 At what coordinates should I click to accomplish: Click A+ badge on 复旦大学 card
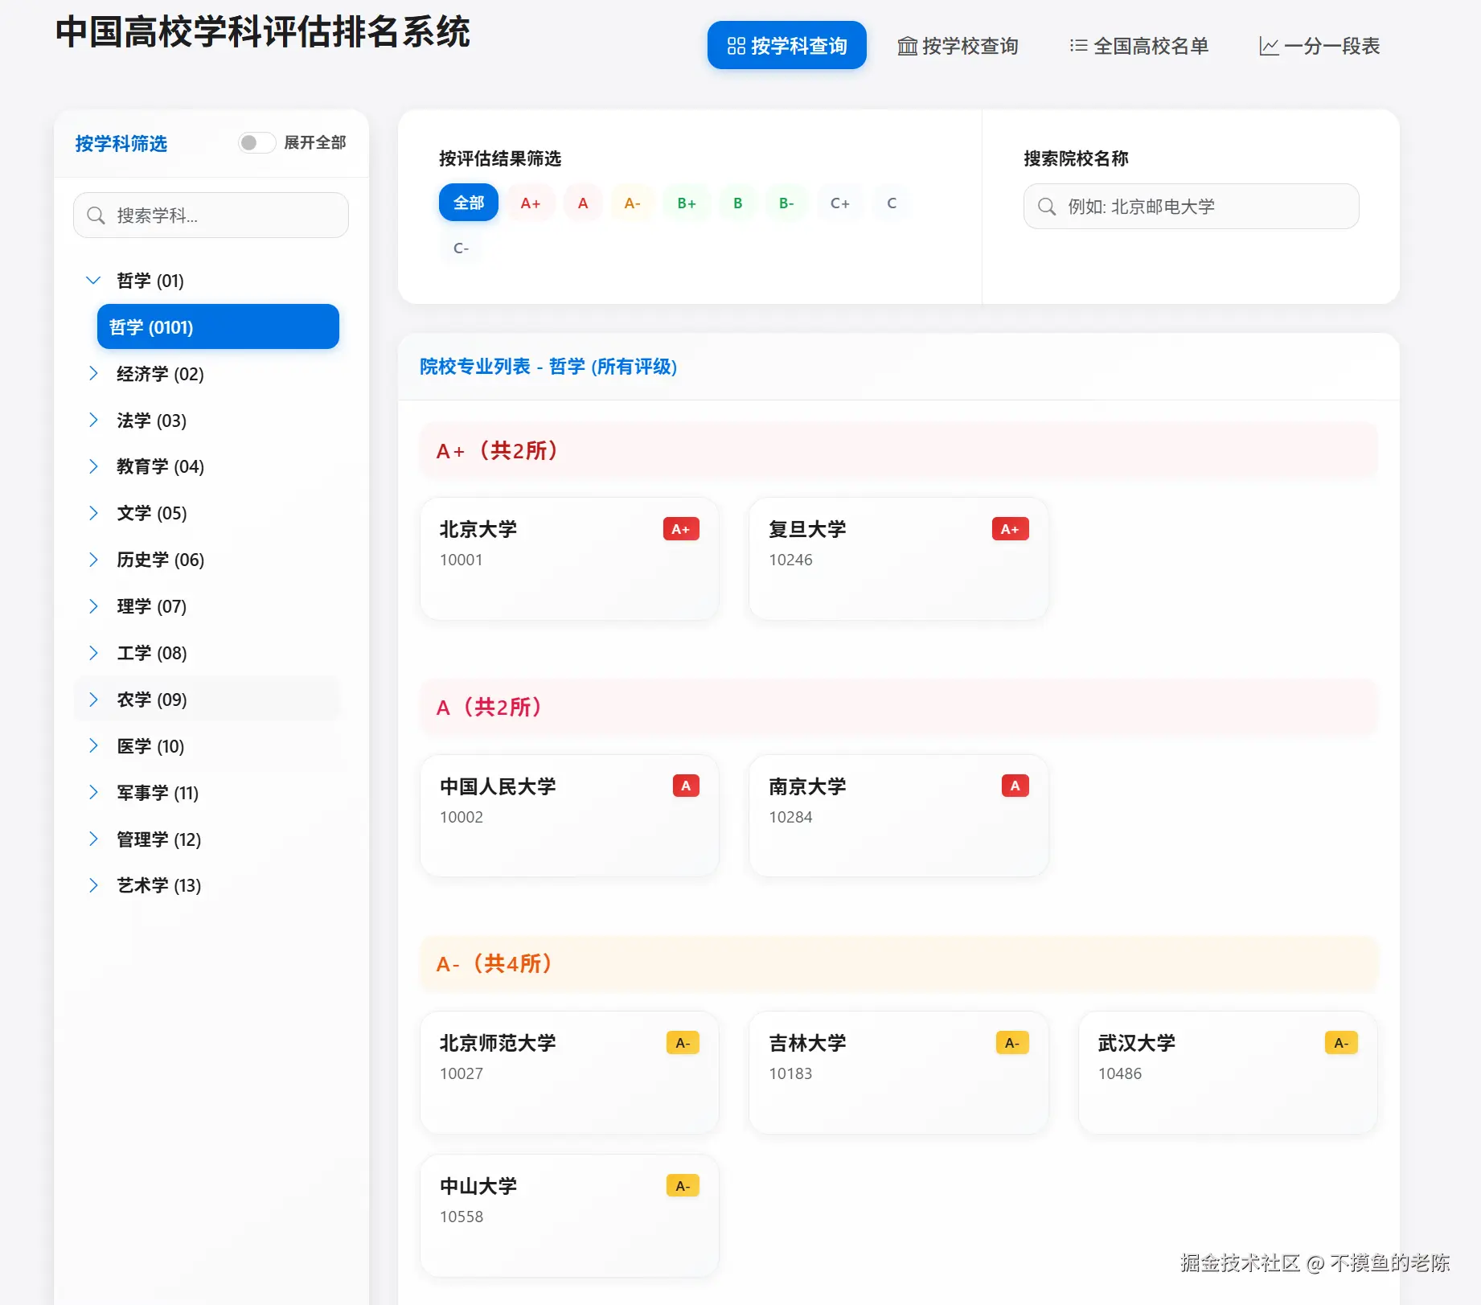pyautogui.click(x=1010, y=529)
